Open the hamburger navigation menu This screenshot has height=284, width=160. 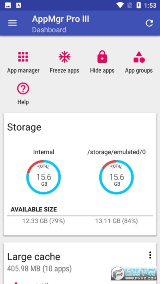pos(12,23)
